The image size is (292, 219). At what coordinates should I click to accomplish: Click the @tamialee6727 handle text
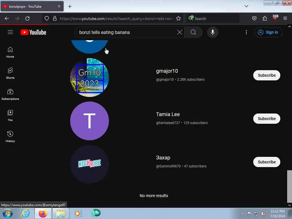tap(168, 123)
